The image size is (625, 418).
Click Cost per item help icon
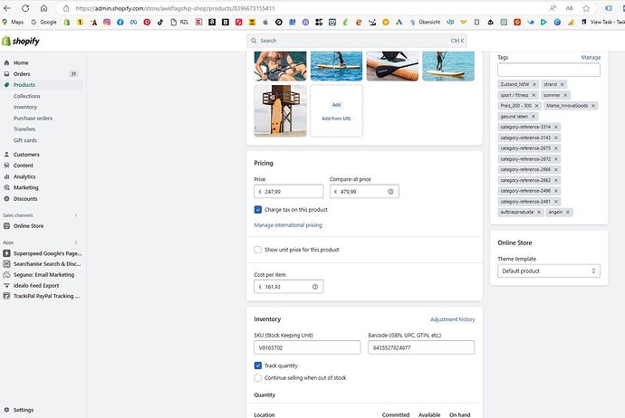315,287
